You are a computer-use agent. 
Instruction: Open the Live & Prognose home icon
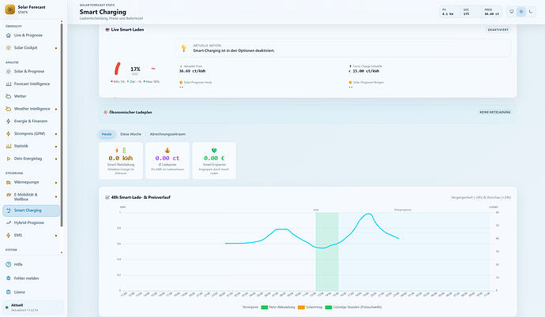tap(9, 35)
